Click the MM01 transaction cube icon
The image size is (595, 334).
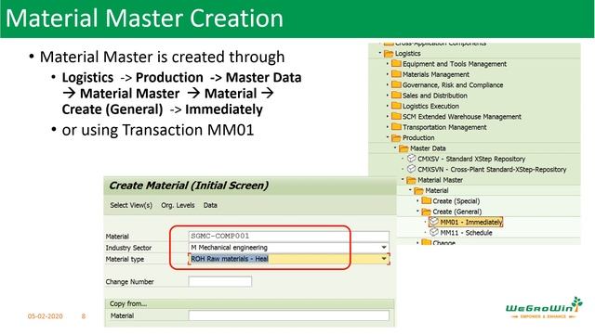(x=434, y=222)
